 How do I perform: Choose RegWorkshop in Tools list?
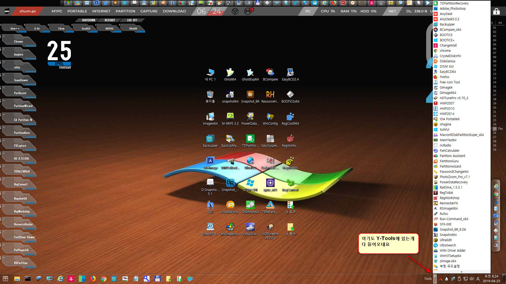(x=461, y=198)
